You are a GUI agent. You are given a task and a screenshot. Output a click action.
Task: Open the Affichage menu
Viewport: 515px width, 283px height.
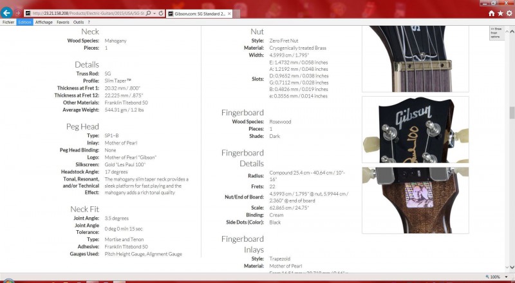(44, 22)
